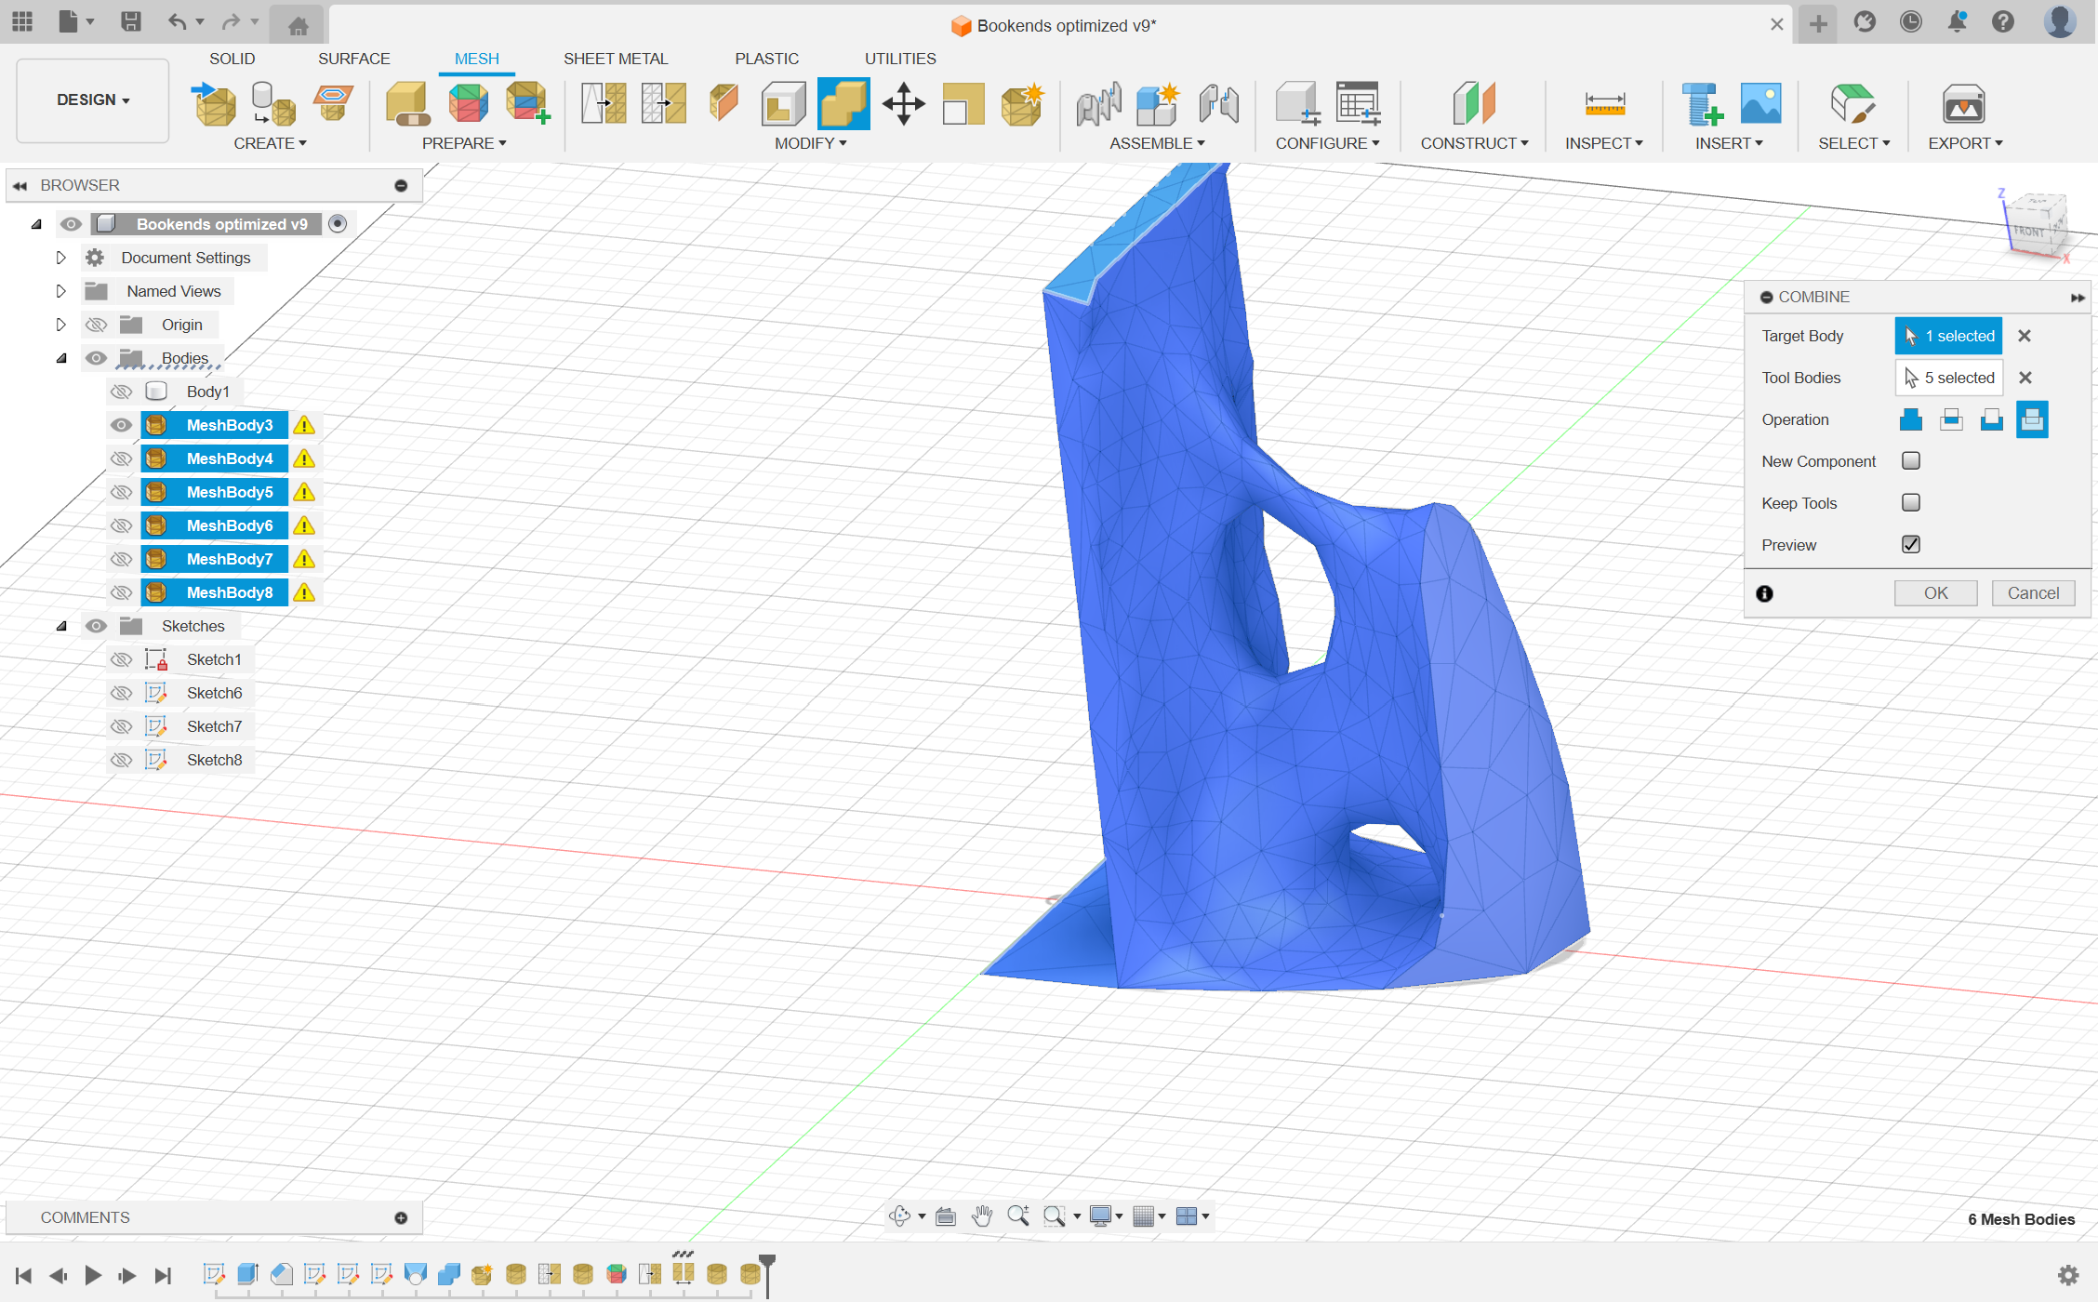Viewport: 2098px width, 1302px height.
Task: Click the Midplane construct icon
Action: click(x=1474, y=103)
